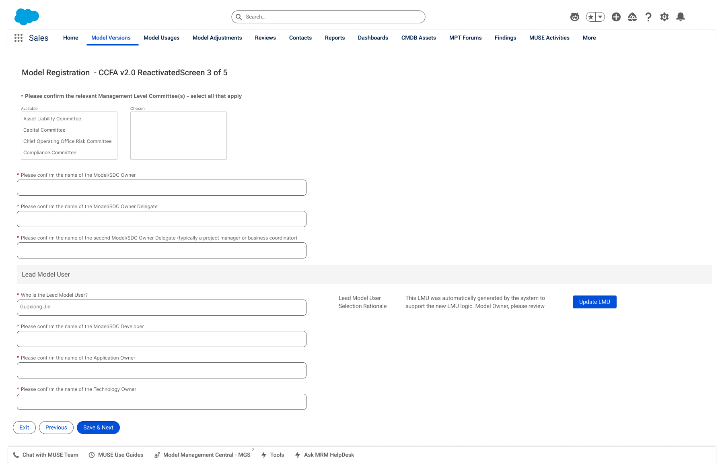Open the Model Usages tab
724x463 pixels.
tap(162, 38)
